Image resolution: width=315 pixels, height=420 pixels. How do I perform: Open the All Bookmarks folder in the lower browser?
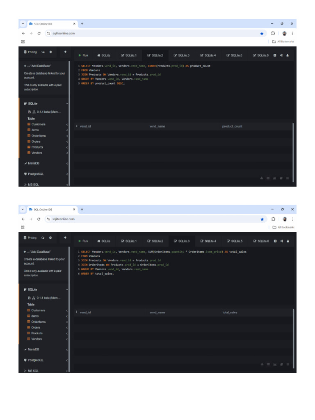283,227
